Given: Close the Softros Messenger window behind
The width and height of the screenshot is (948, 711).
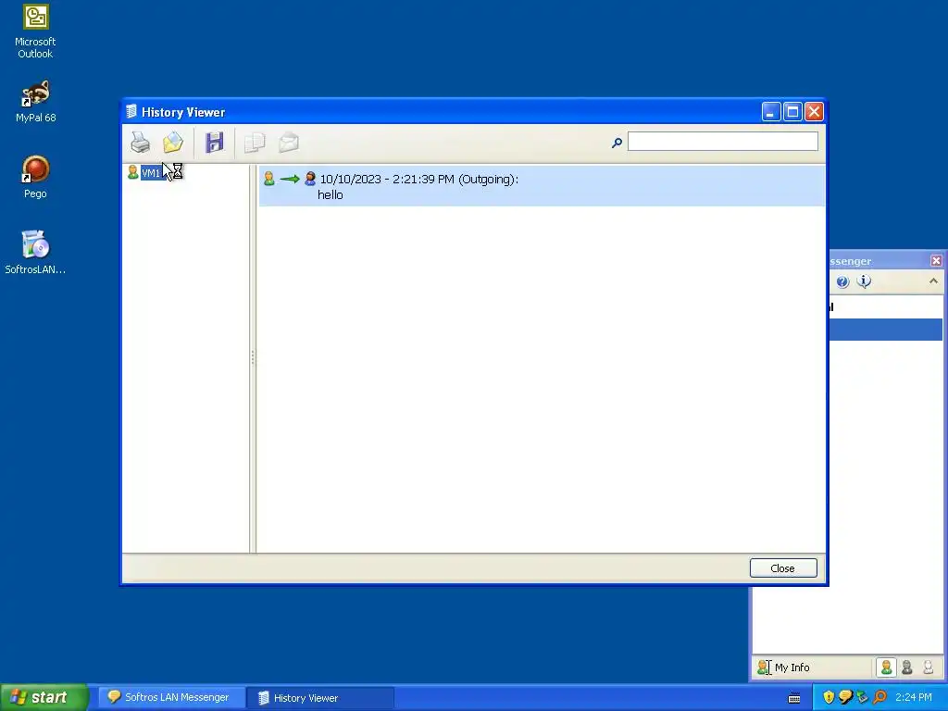Looking at the screenshot, I should coord(936,260).
